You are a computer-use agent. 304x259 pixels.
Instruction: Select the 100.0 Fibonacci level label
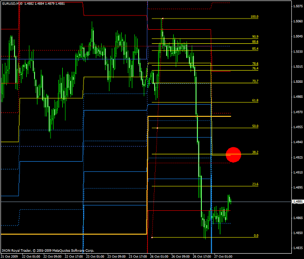pos(254,17)
